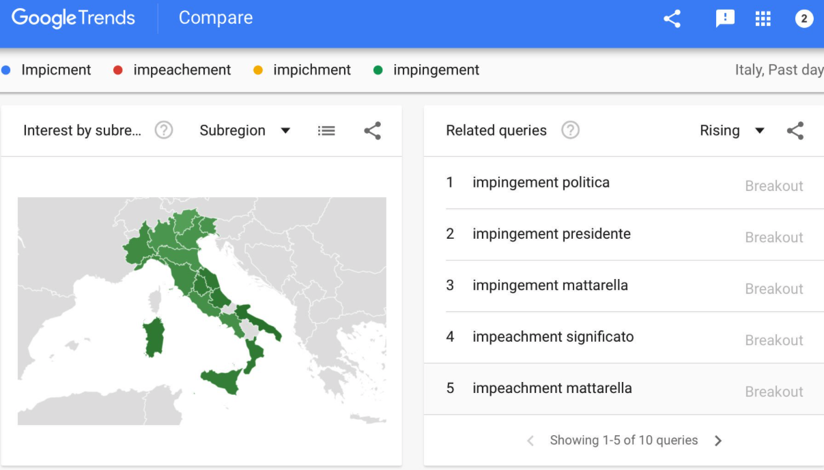Share the Interest by subregion card
824x470 pixels.
click(372, 130)
